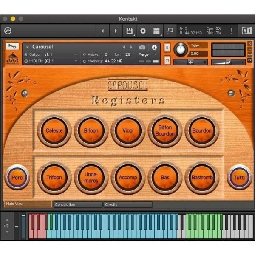Screen dimensions: 255x255
Task: Remove instrument with the X button
Action: (250, 44)
